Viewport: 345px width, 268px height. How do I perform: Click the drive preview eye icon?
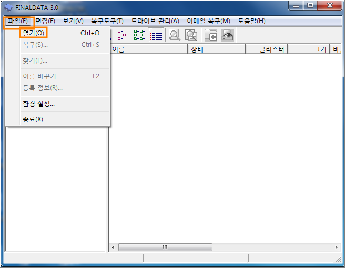[x=227, y=35]
